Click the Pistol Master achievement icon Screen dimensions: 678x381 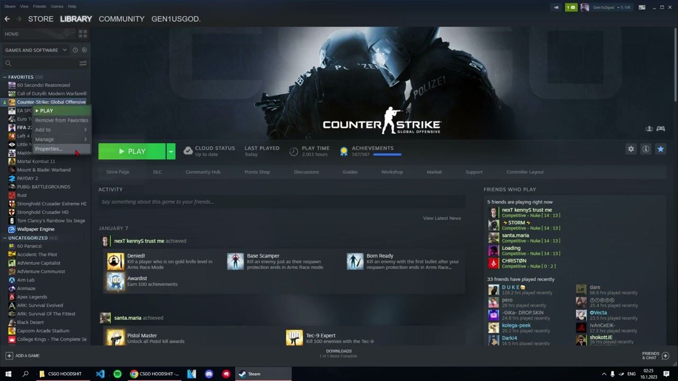coord(115,338)
